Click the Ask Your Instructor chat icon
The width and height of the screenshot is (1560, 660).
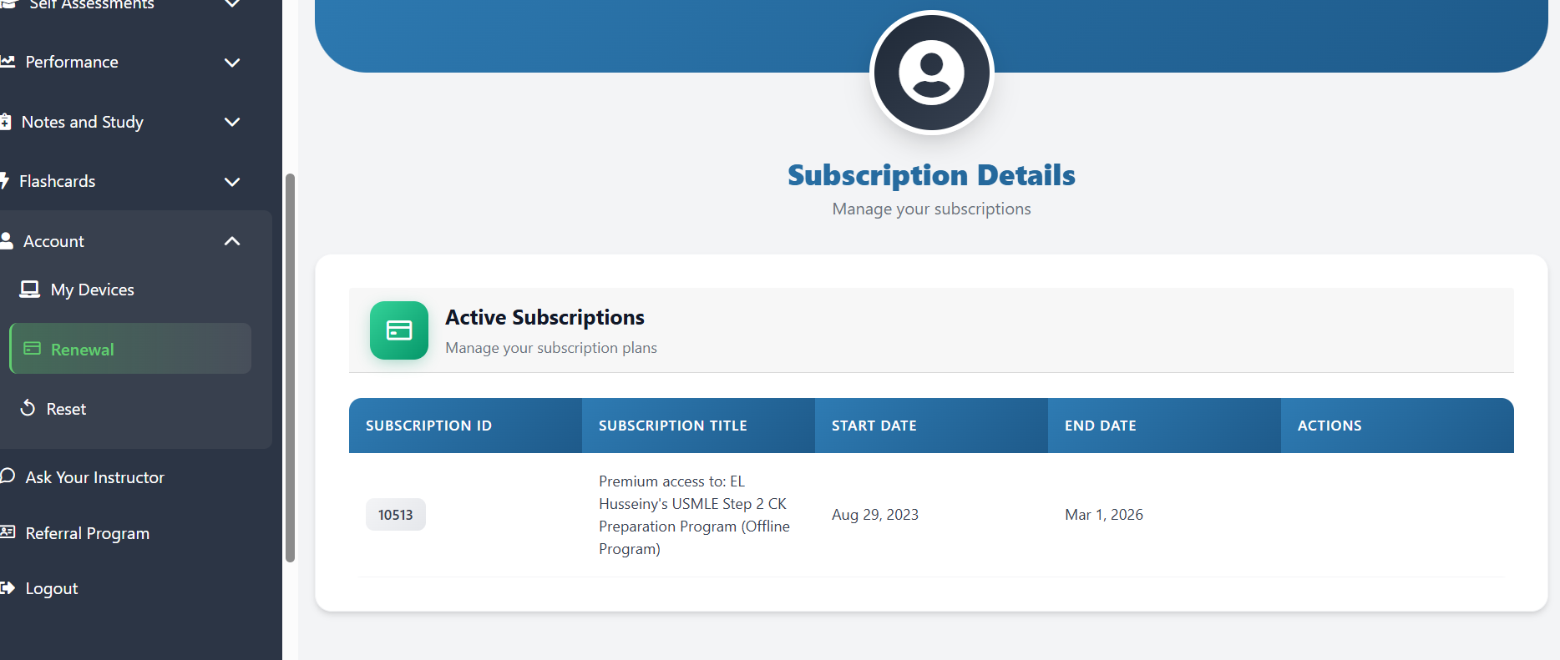click(8, 476)
